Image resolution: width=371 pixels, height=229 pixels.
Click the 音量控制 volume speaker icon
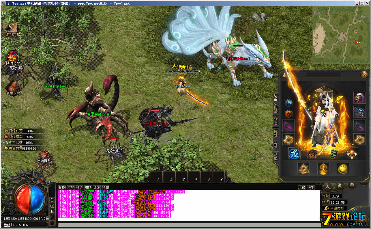click(327, 208)
